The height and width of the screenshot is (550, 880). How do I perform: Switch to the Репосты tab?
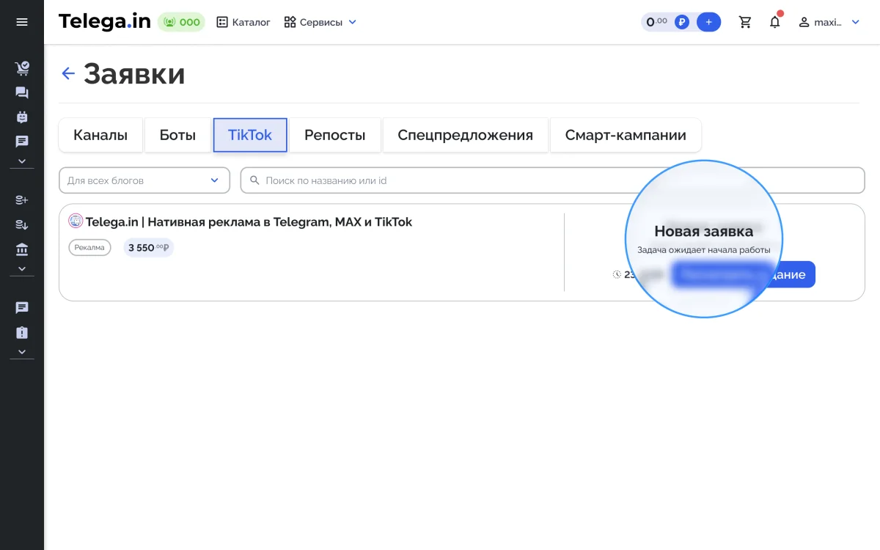coord(335,135)
